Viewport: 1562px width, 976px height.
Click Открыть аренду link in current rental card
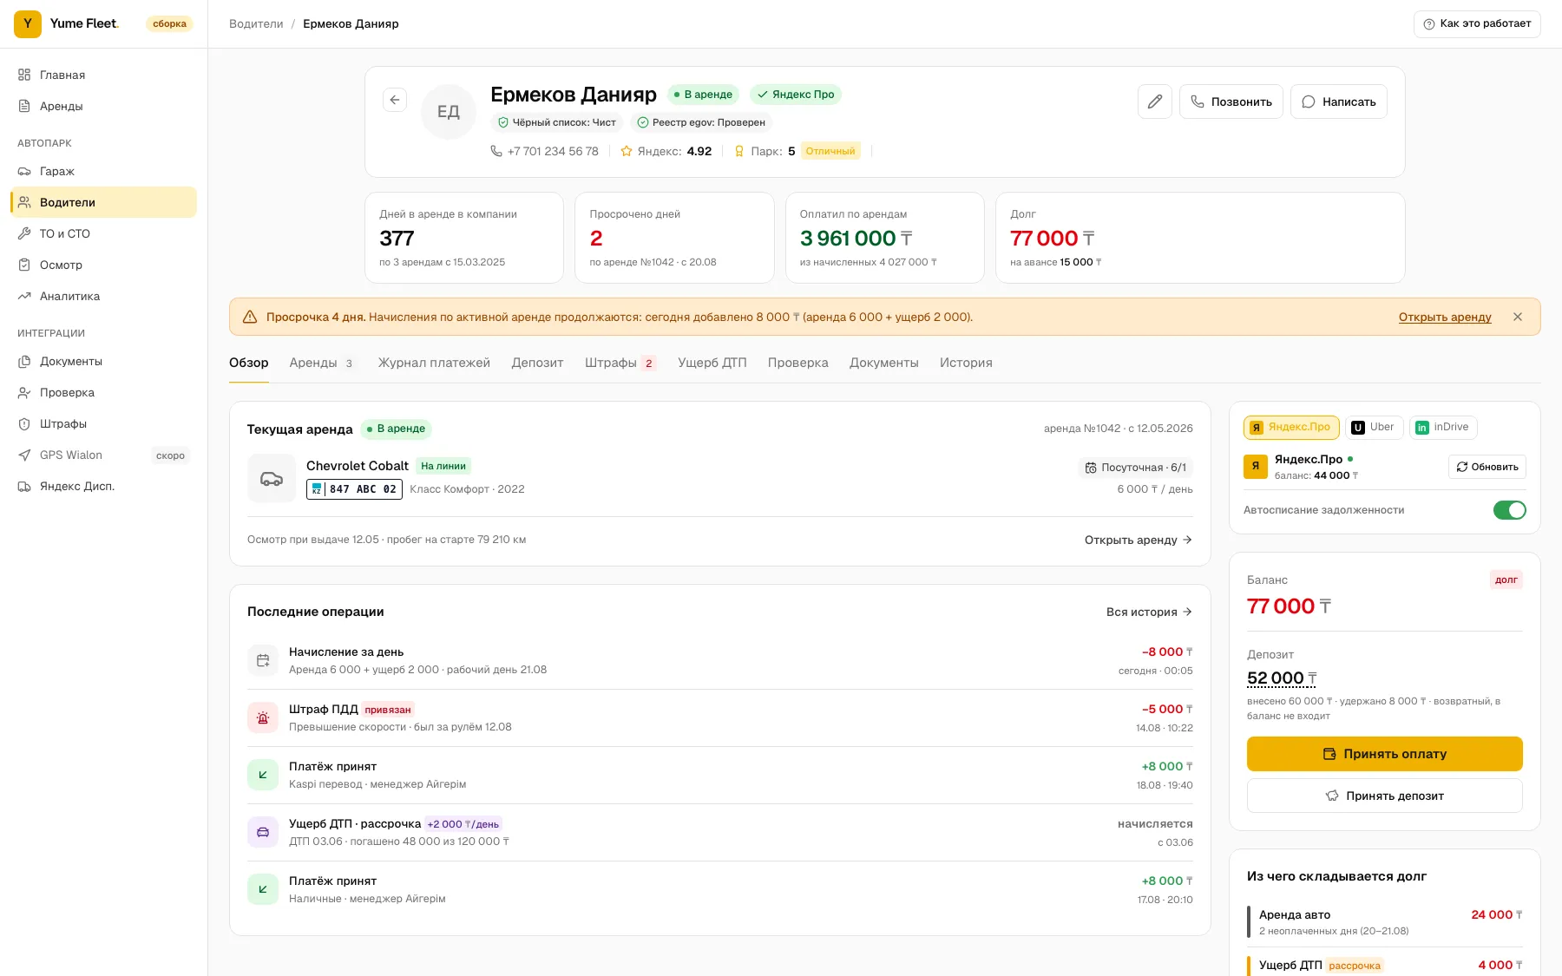click(1139, 540)
